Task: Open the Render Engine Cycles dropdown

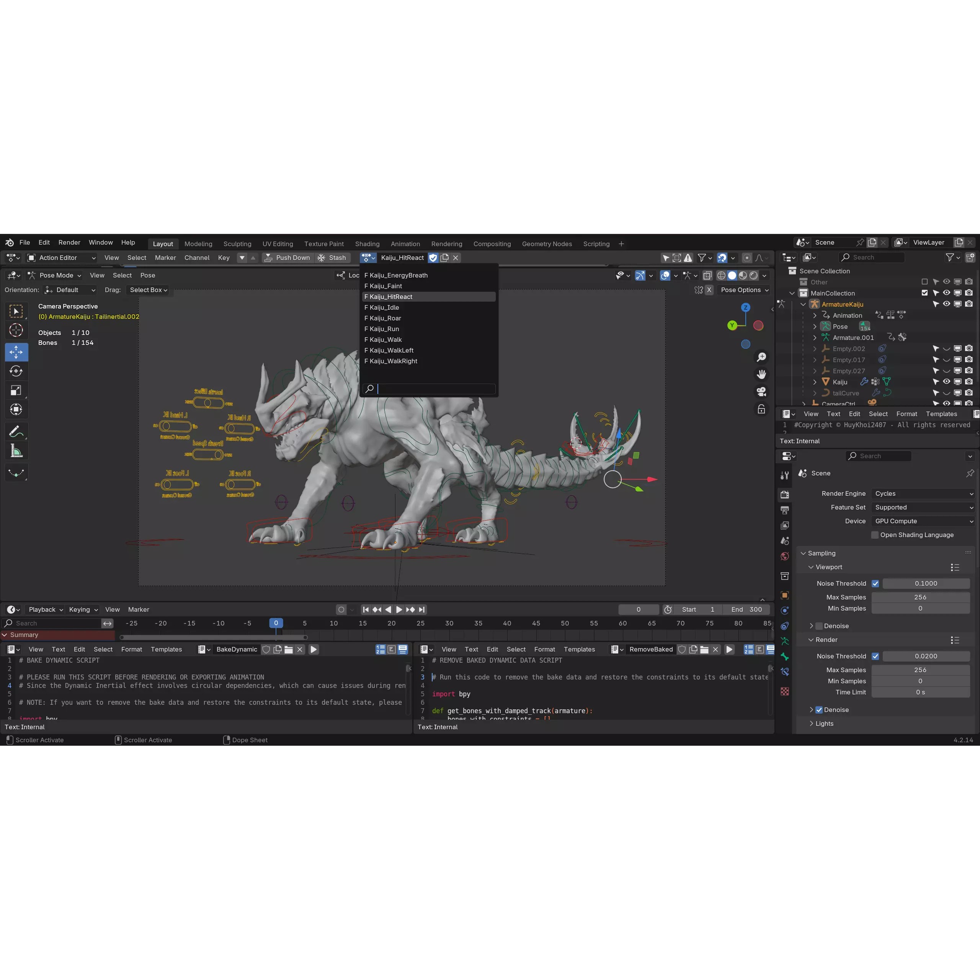Action: [x=923, y=493]
